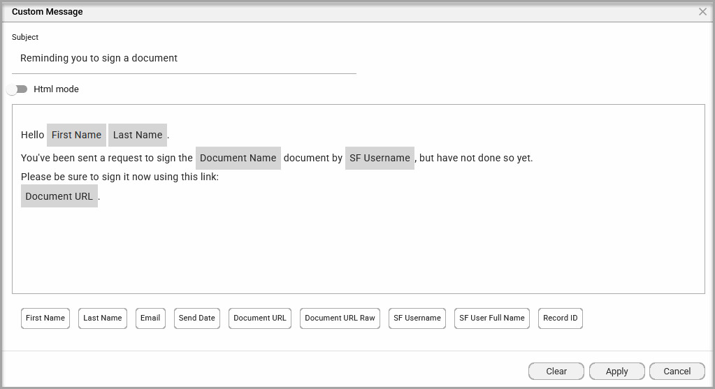
Task: Select the Last Name tag in message body
Action: [138, 135]
